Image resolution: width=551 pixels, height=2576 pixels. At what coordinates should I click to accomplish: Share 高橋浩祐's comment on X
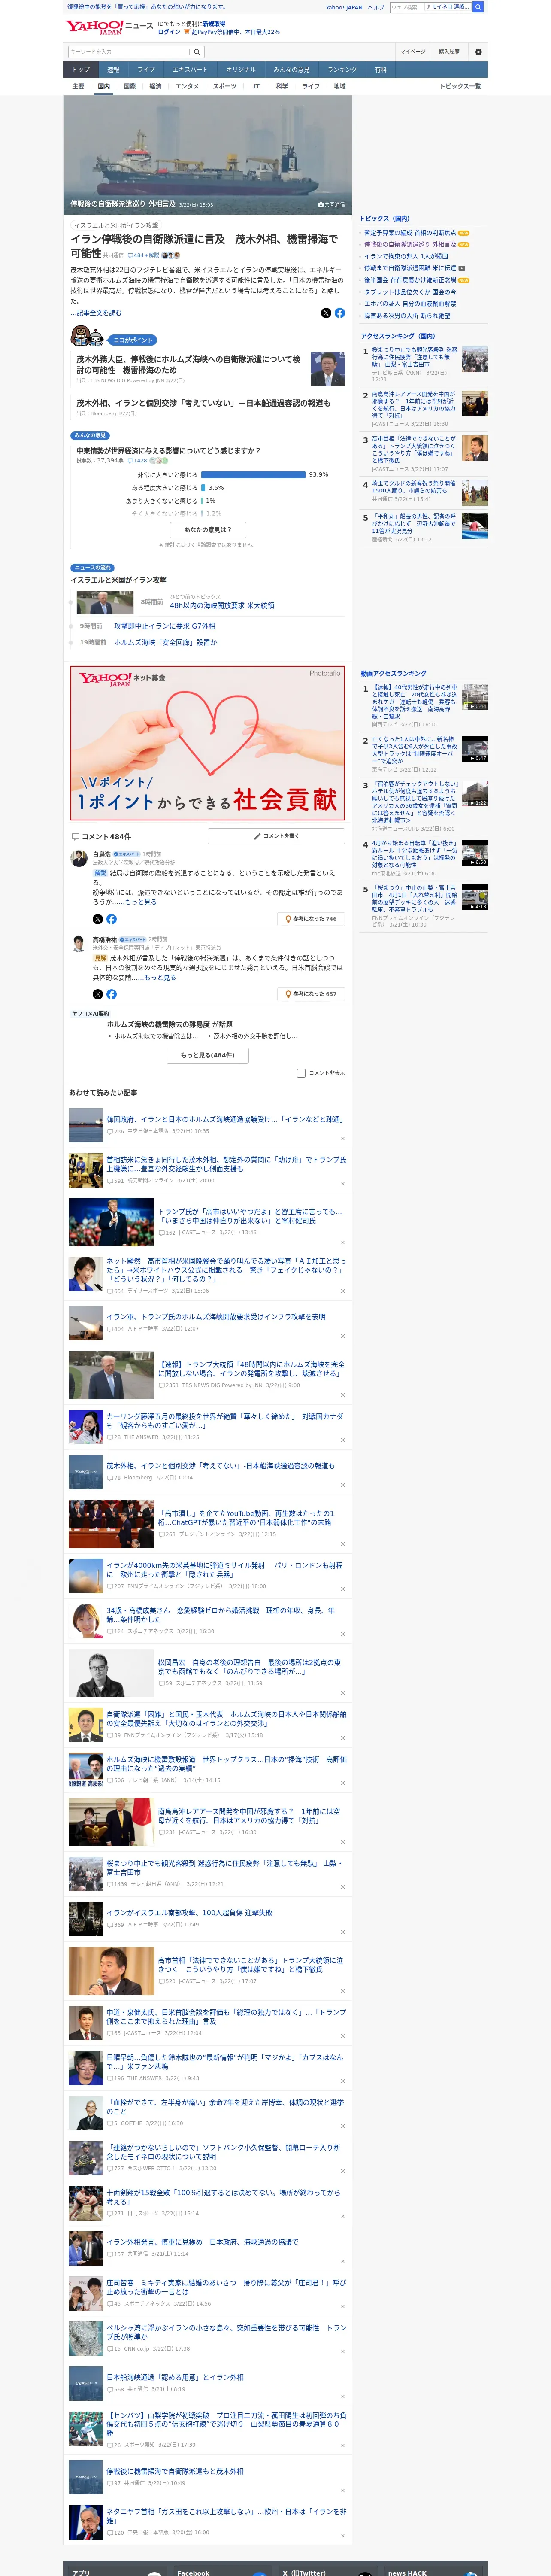(98, 994)
